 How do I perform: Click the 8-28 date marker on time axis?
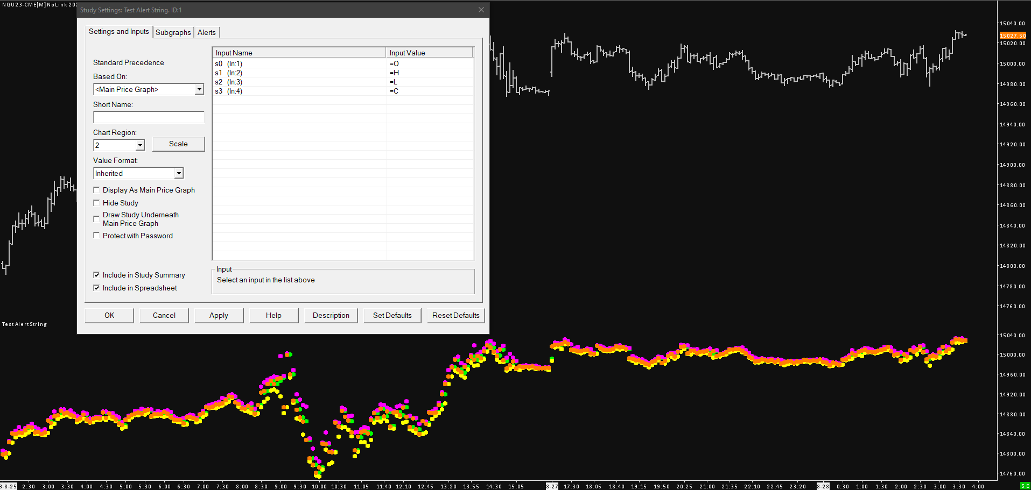[x=823, y=486]
